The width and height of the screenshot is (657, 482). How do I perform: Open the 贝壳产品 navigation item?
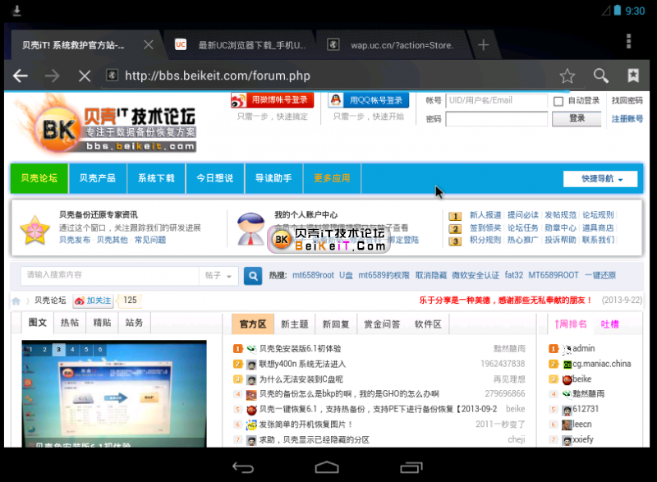(x=98, y=178)
